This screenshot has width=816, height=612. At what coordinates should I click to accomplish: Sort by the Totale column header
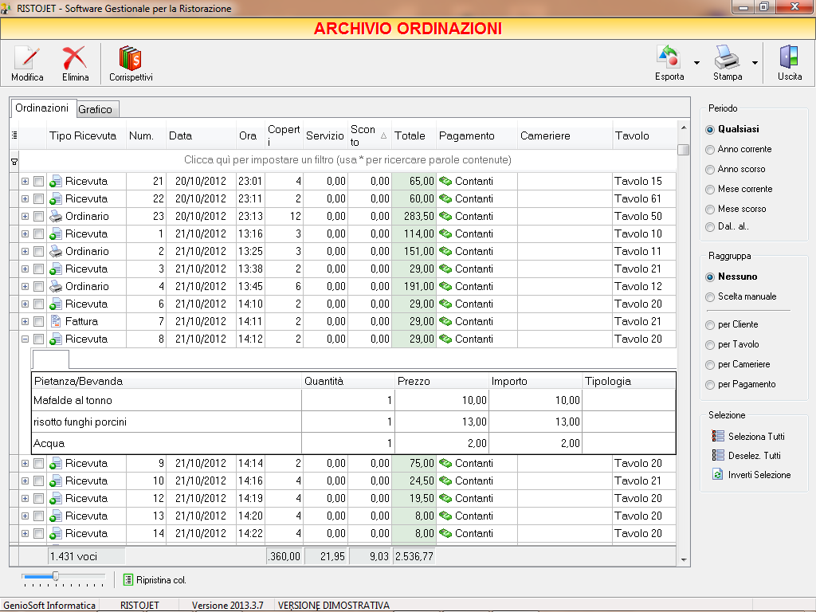click(x=414, y=135)
